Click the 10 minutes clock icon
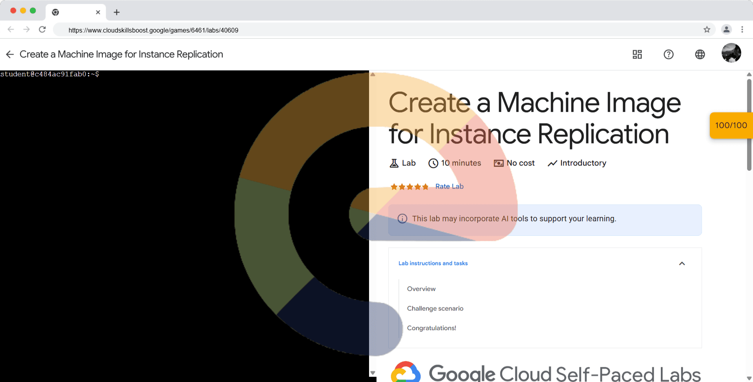The image size is (753, 382). tap(433, 163)
